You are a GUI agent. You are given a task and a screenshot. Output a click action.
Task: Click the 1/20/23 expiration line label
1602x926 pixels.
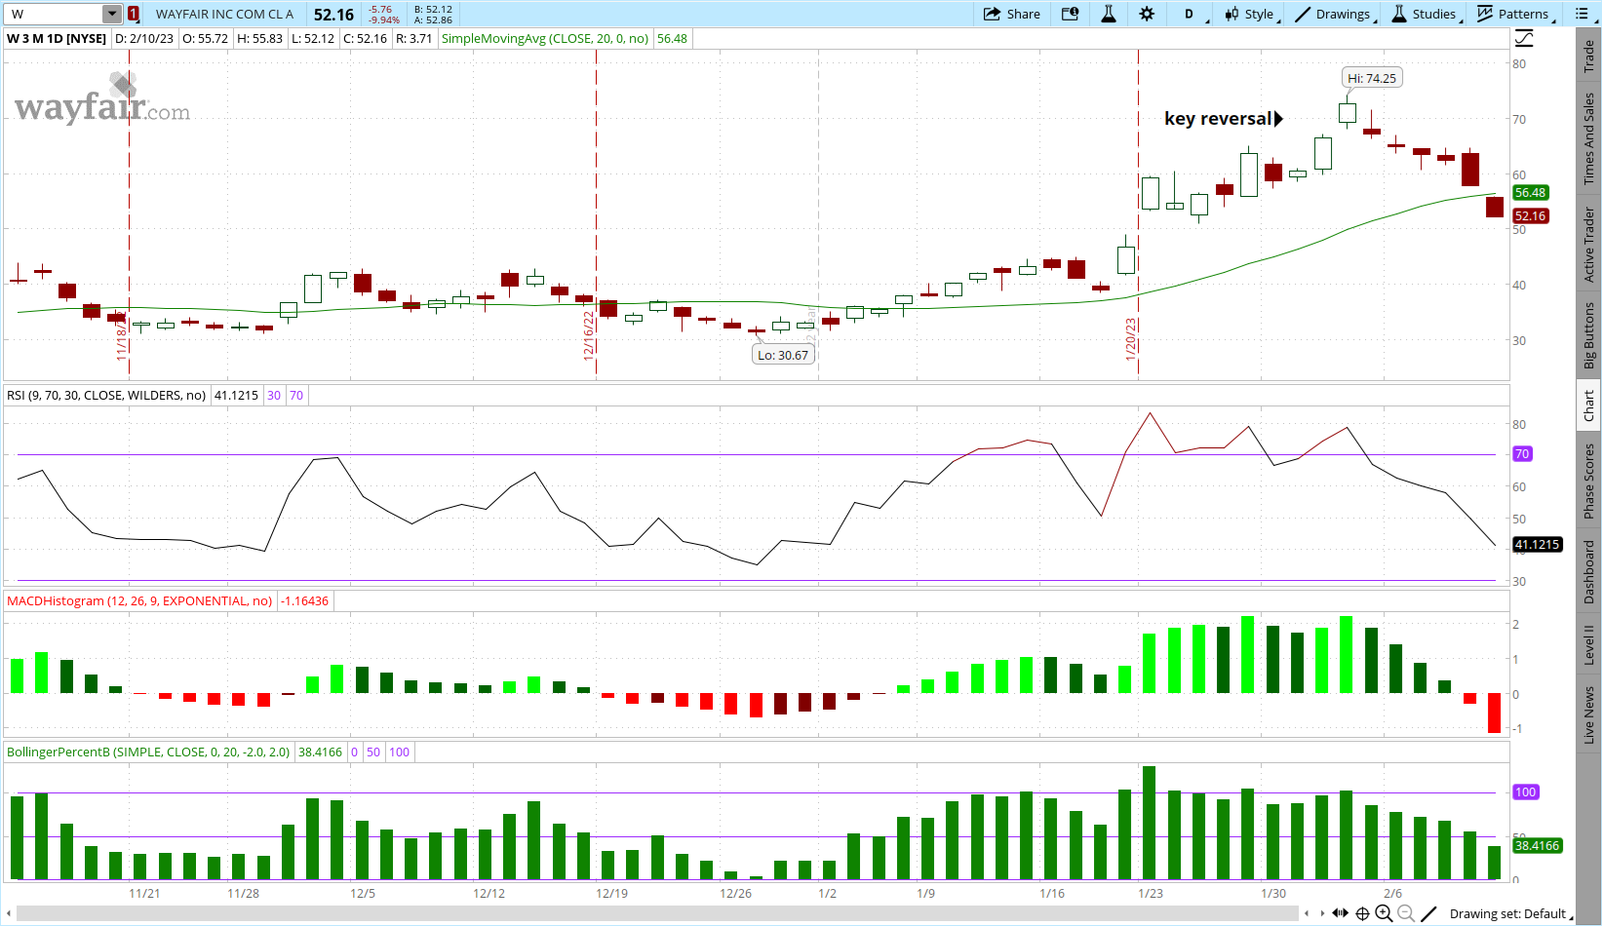1131,338
